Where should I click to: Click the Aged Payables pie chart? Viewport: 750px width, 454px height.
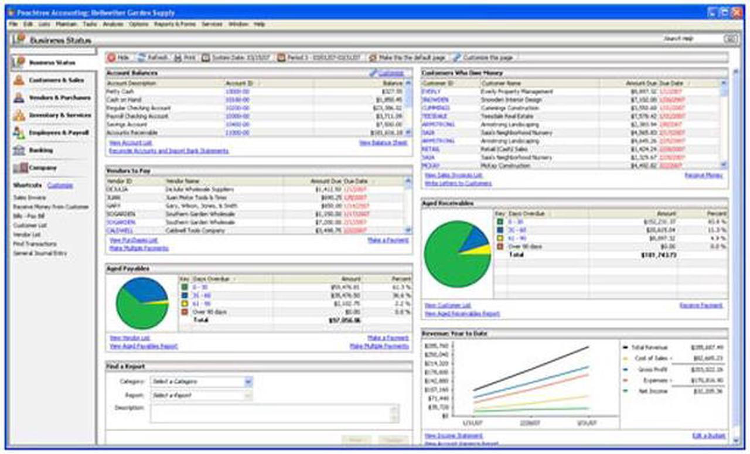tap(142, 303)
